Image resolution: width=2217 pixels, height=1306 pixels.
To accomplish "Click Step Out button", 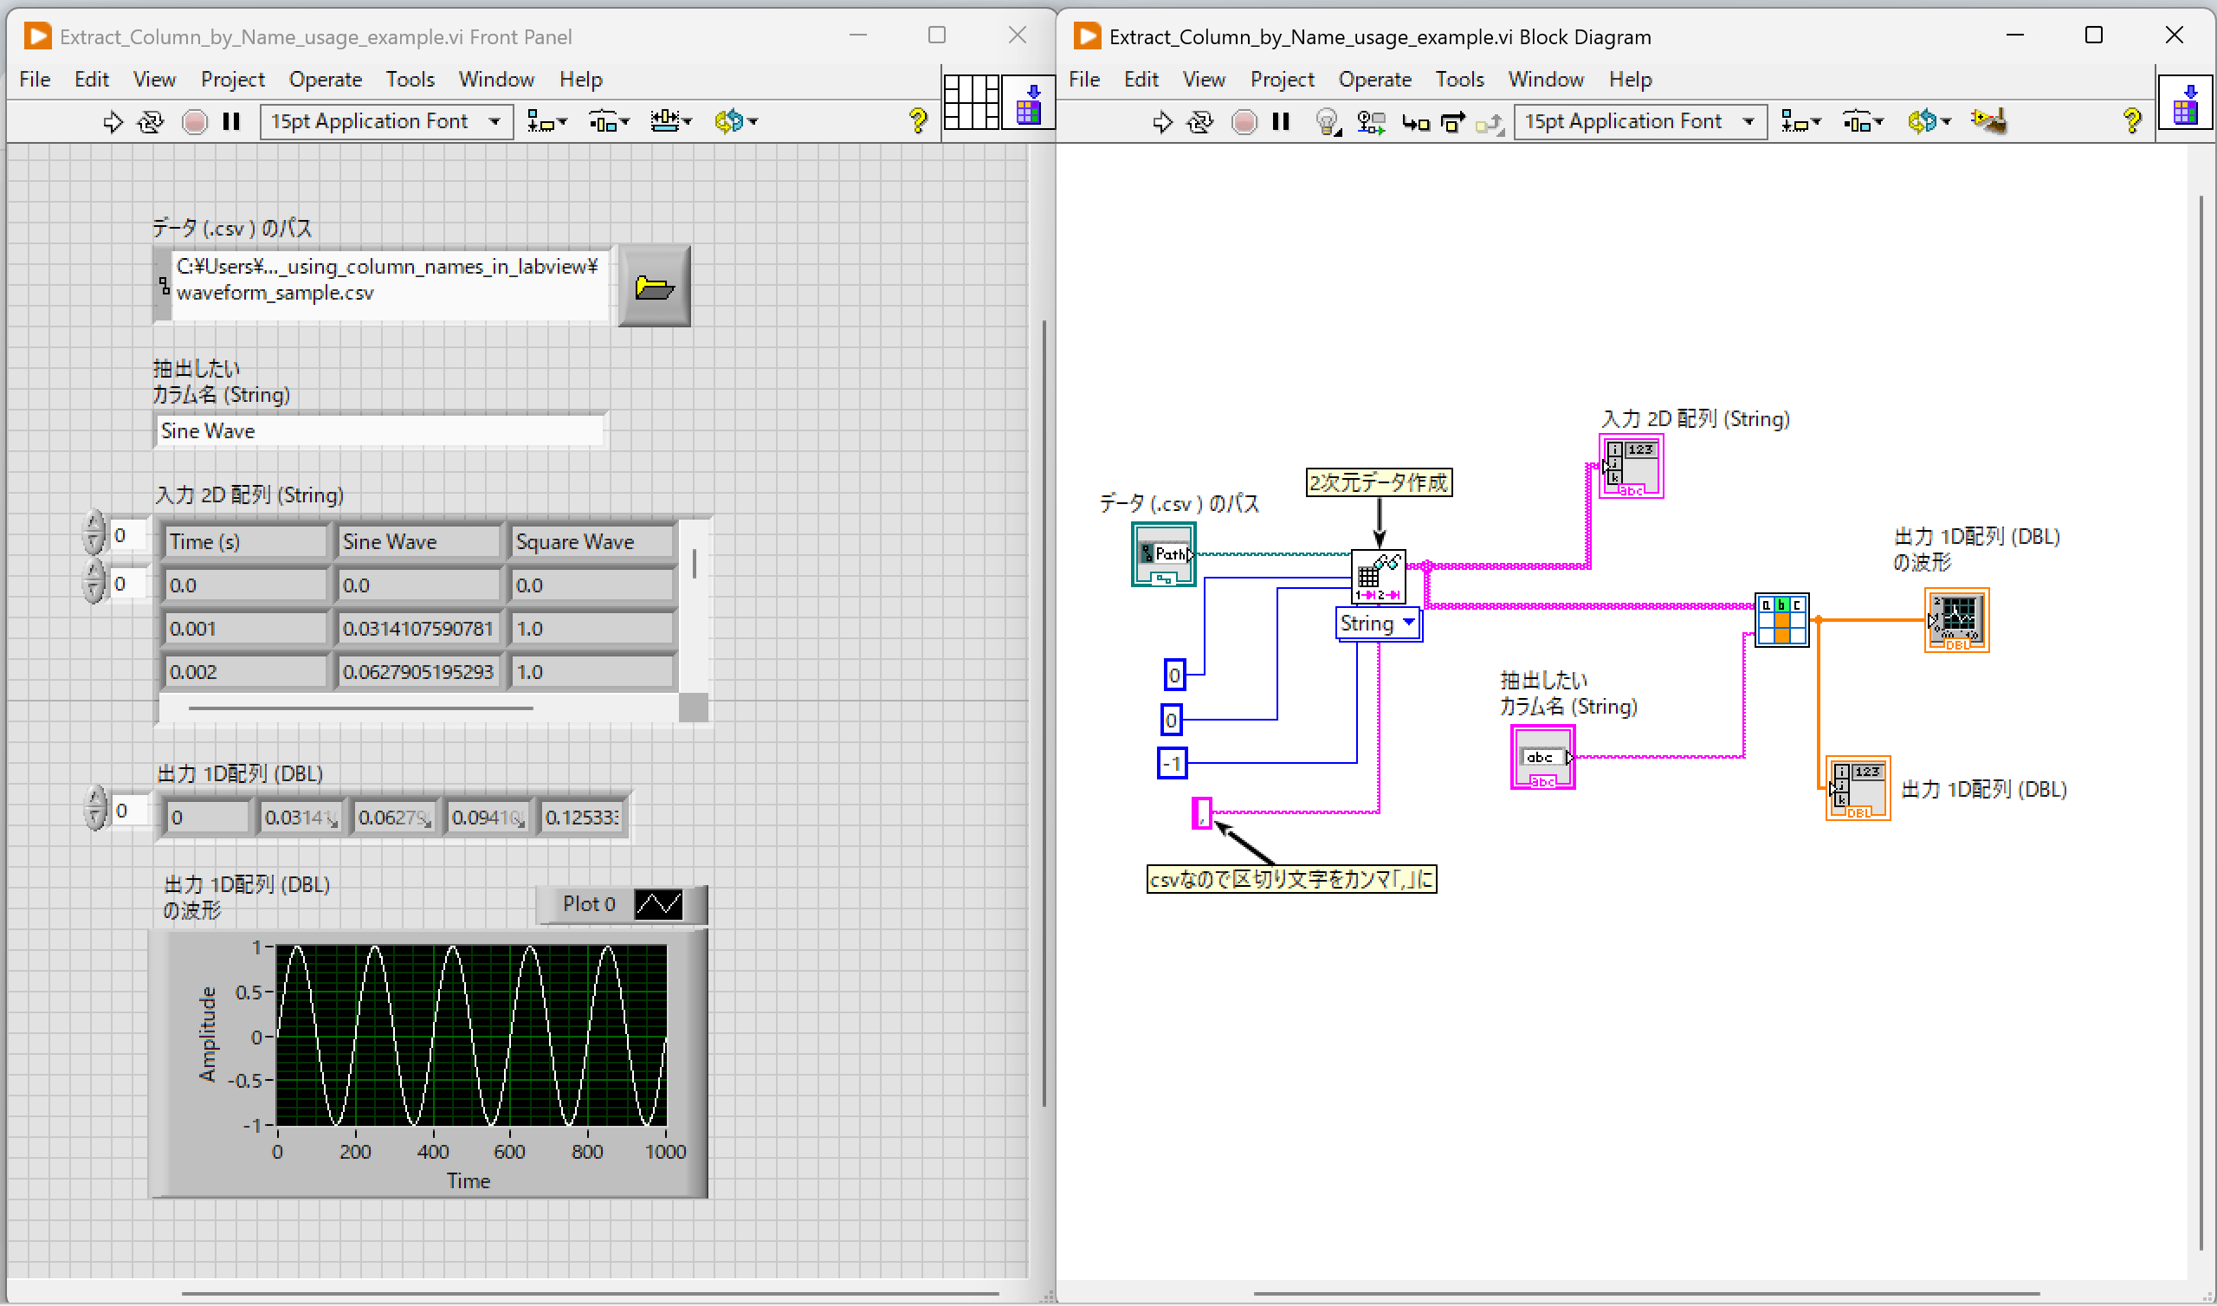I will click(x=1490, y=122).
